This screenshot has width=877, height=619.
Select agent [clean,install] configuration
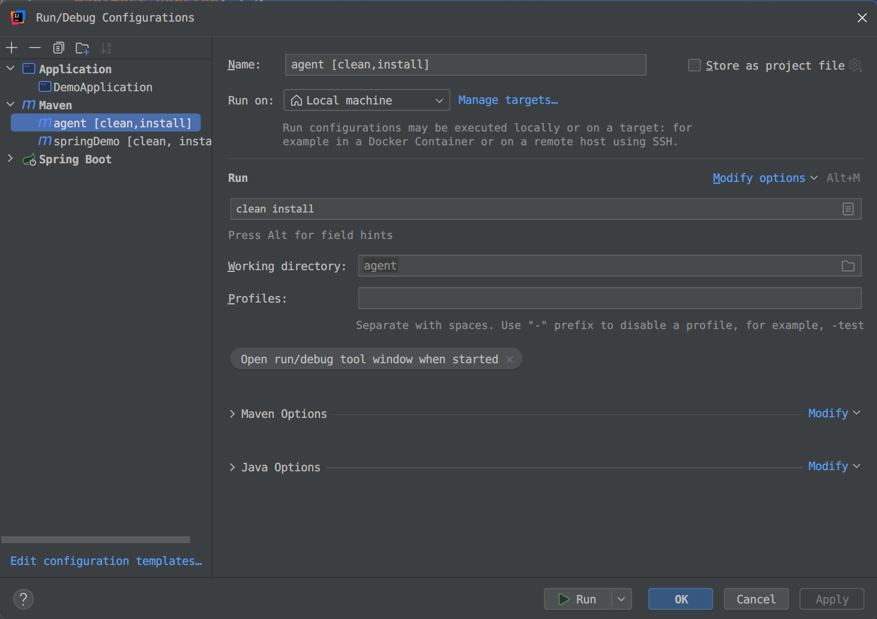click(106, 123)
